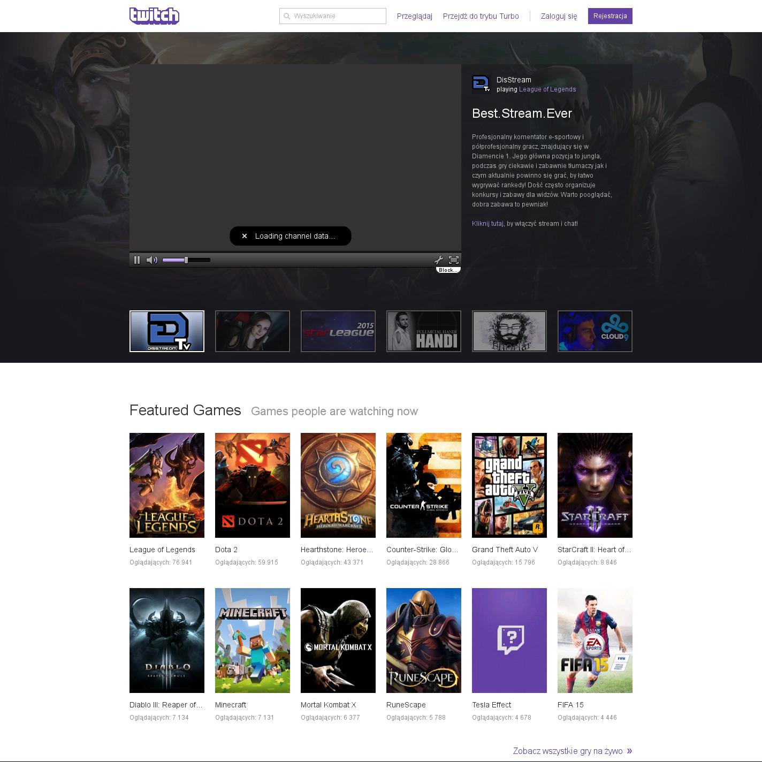Open the Counter-Strike game cover
Image resolution: width=762 pixels, height=762 pixels.
click(424, 485)
